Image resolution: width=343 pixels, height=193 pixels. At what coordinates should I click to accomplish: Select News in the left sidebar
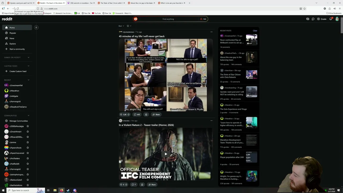click(x=17, y=38)
